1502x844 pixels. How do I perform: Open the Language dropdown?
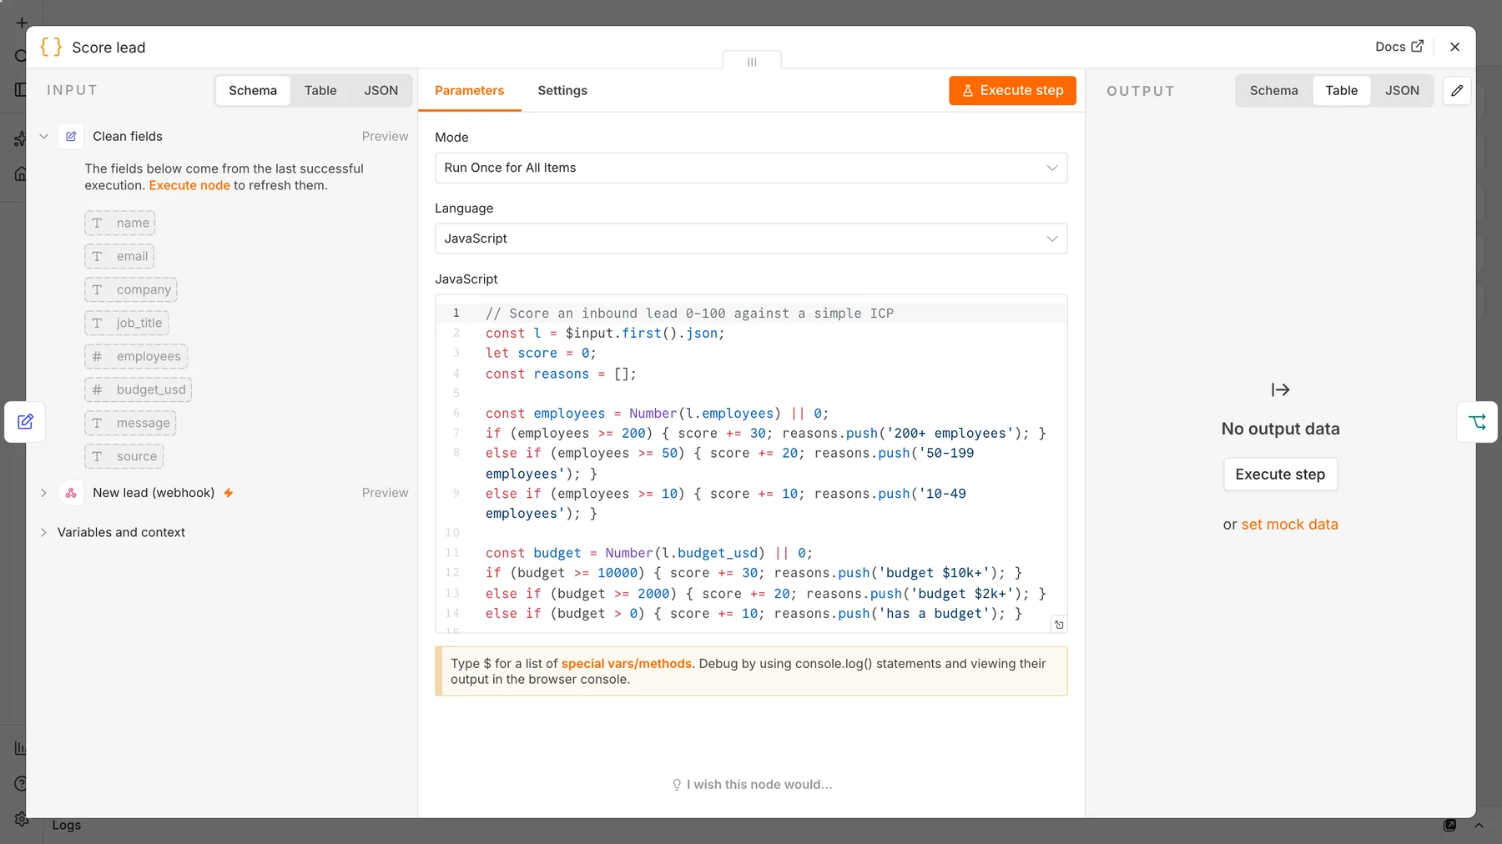[x=751, y=239]
